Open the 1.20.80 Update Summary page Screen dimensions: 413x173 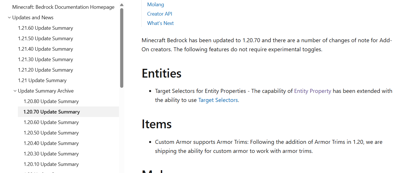point(51,101)
